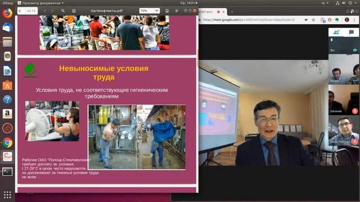
Task: Switch to the Document Viewer dock icon
Action: [x=7, y=157]
